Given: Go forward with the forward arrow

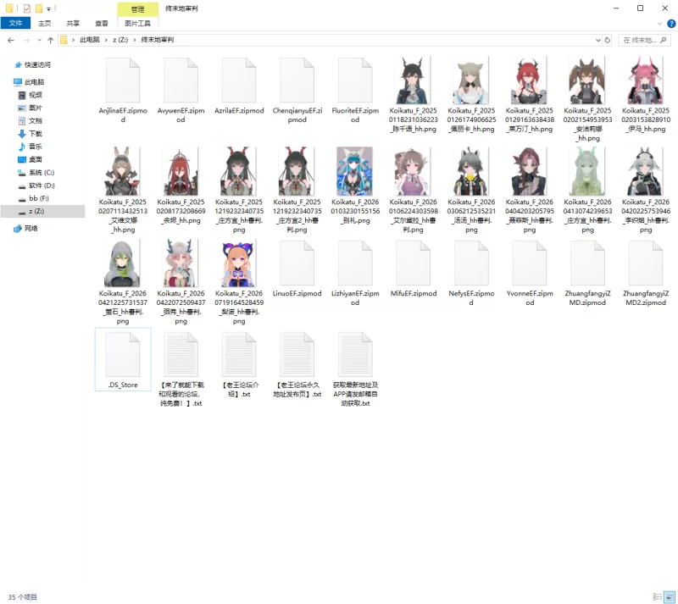Looking at the screenshot, I should (x=27, y=40).
